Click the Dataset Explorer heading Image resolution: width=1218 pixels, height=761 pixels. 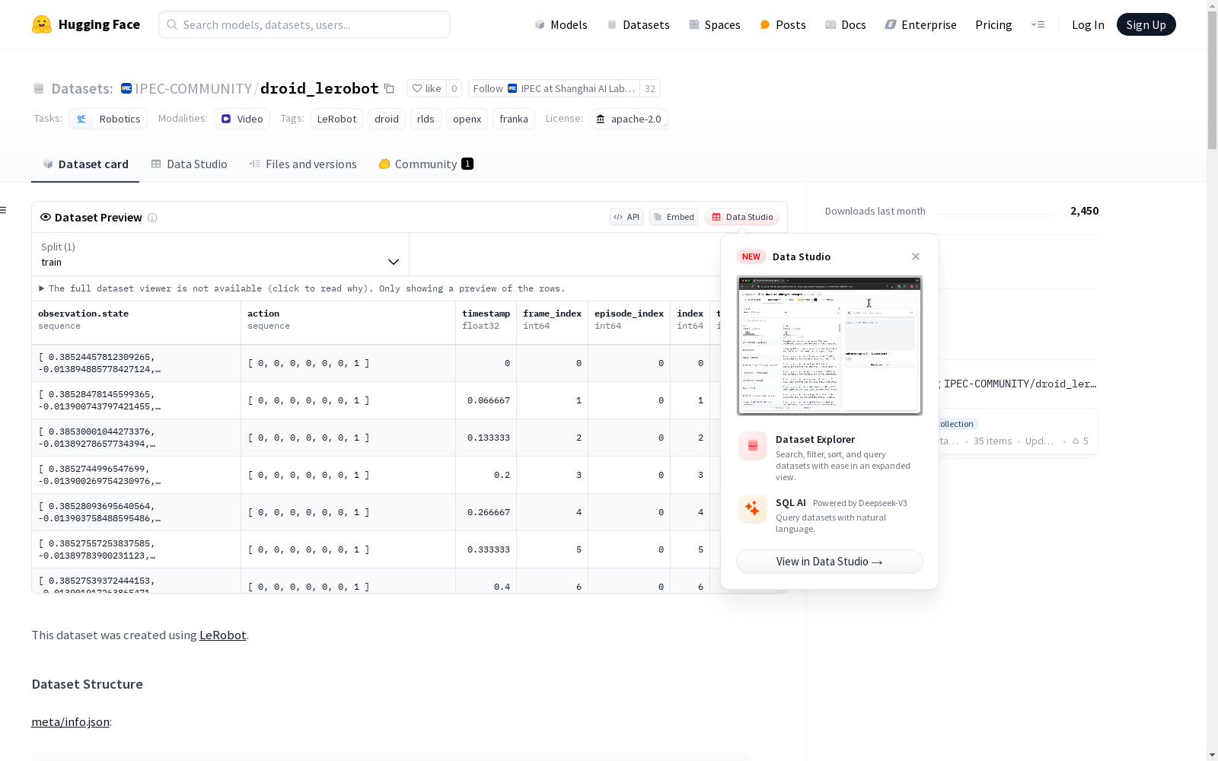(x=815, y=439)
